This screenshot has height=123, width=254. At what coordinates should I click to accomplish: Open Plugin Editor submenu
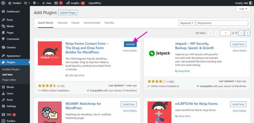[x=9, y=80]
